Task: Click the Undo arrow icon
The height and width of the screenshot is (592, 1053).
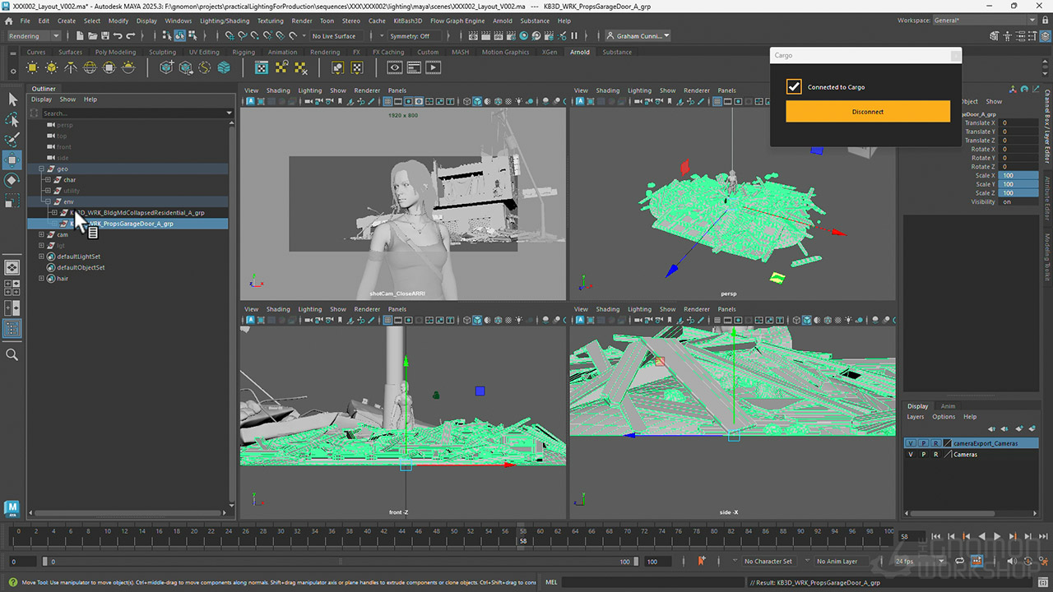Action: (118, 36)
